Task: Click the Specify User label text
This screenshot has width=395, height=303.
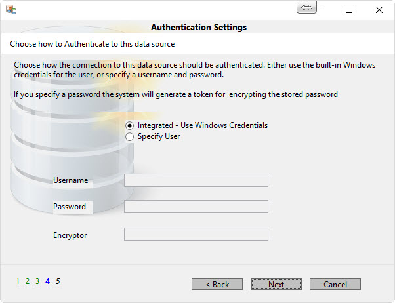Action: click(x=159, y=136)
